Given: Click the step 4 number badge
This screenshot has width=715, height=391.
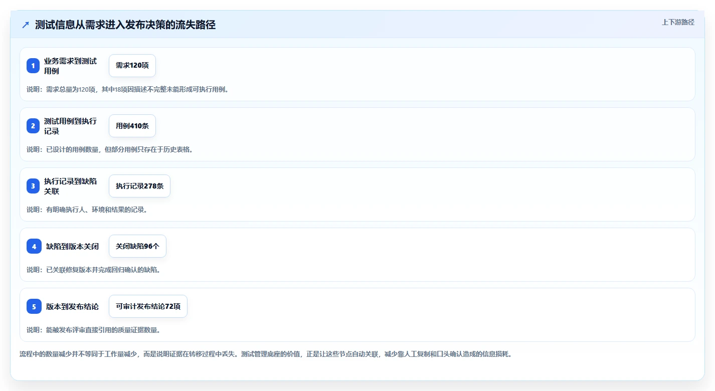Looking at the screenshot, I should (34, 246).
